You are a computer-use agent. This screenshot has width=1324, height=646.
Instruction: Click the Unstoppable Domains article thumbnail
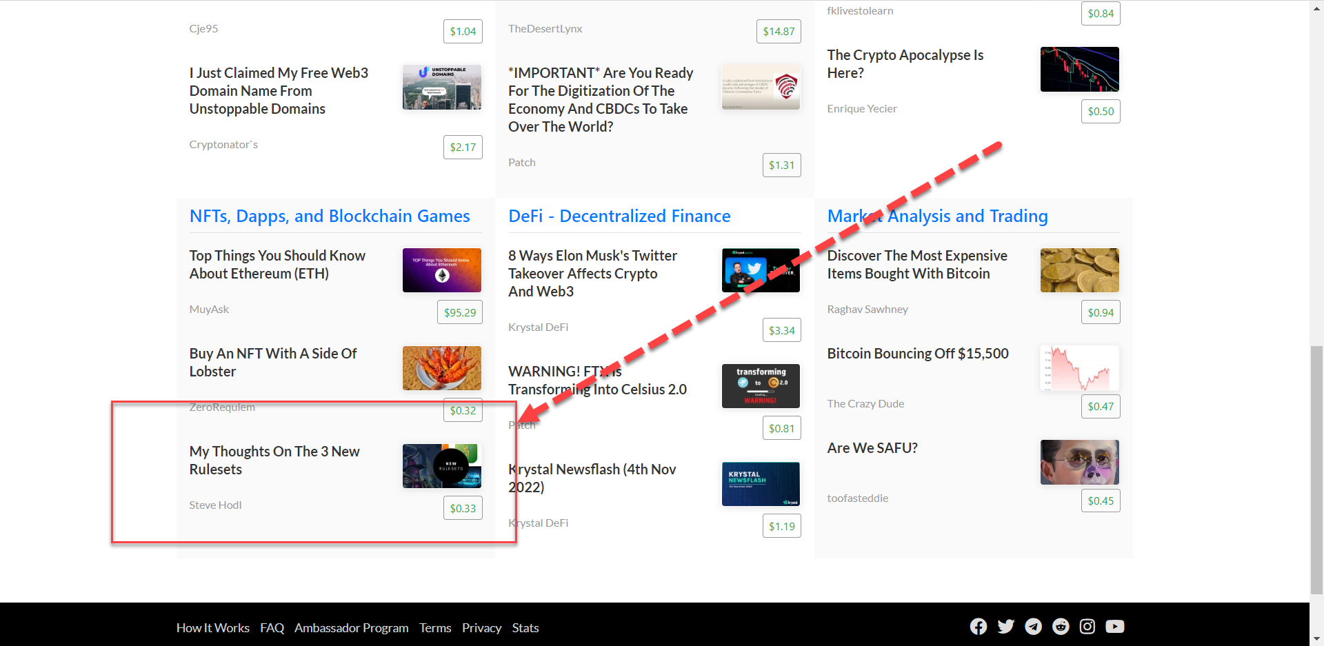click(x=442, y=87)
